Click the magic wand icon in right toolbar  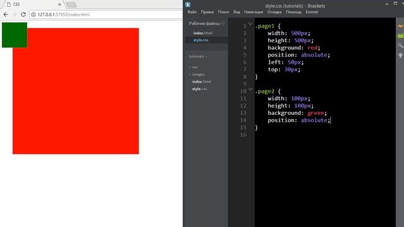click(x=400, y=45)
